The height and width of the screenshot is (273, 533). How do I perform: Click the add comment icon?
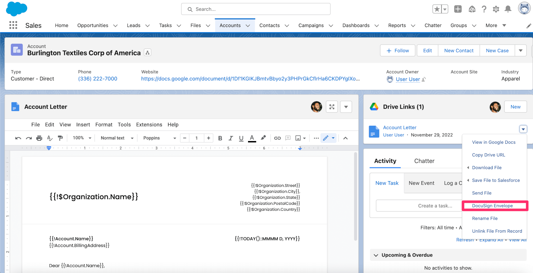288,138
